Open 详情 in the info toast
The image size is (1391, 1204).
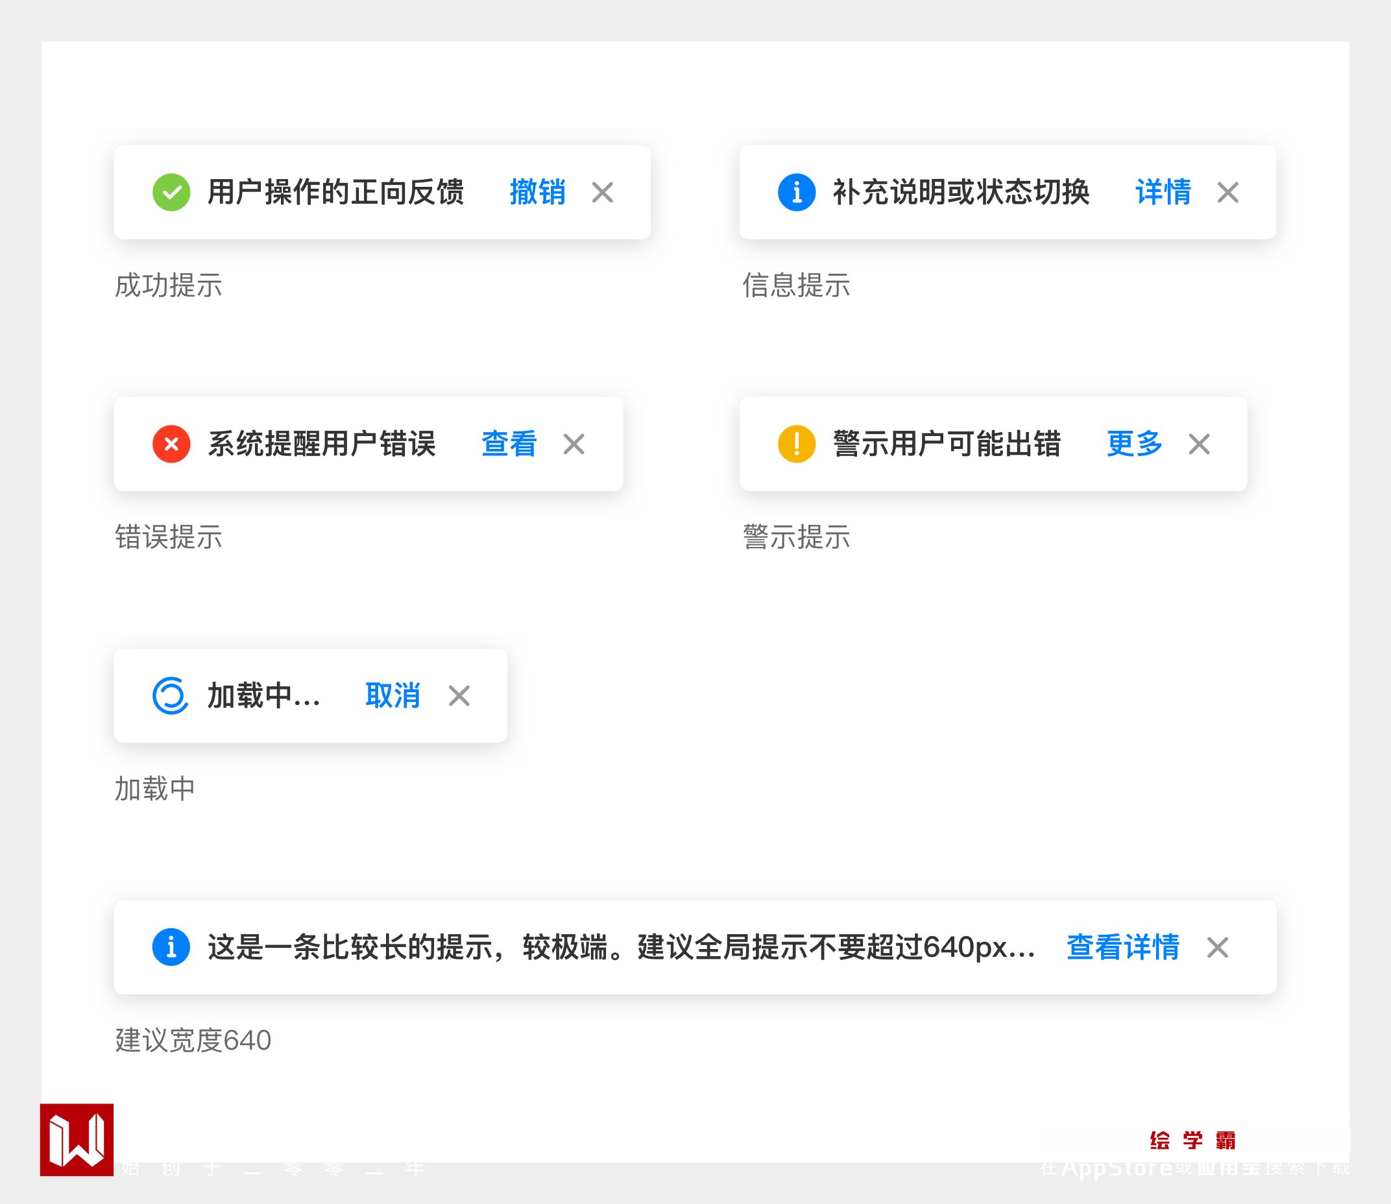[x=1163, y=192]
